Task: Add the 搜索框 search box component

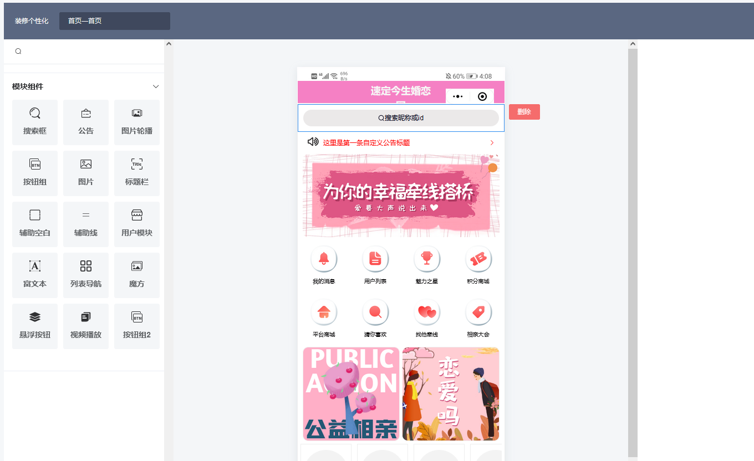Action: (x=35, y=122)
